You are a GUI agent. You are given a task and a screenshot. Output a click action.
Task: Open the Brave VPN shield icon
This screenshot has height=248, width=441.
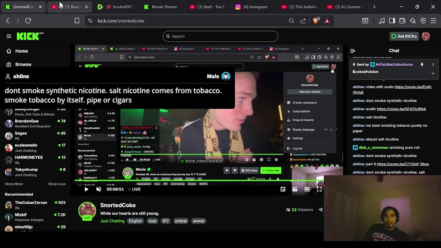pos(423,21)
